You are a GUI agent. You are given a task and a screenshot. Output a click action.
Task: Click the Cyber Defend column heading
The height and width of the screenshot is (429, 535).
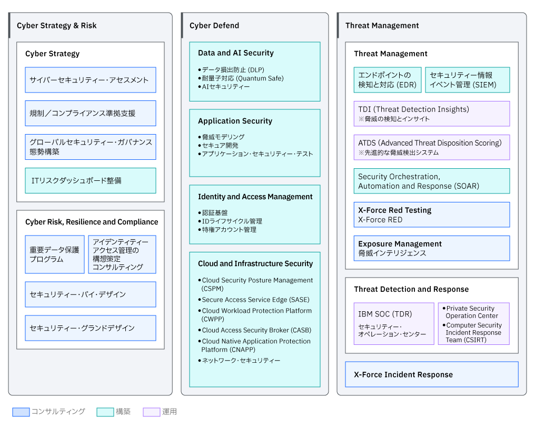tap(214, 26)
